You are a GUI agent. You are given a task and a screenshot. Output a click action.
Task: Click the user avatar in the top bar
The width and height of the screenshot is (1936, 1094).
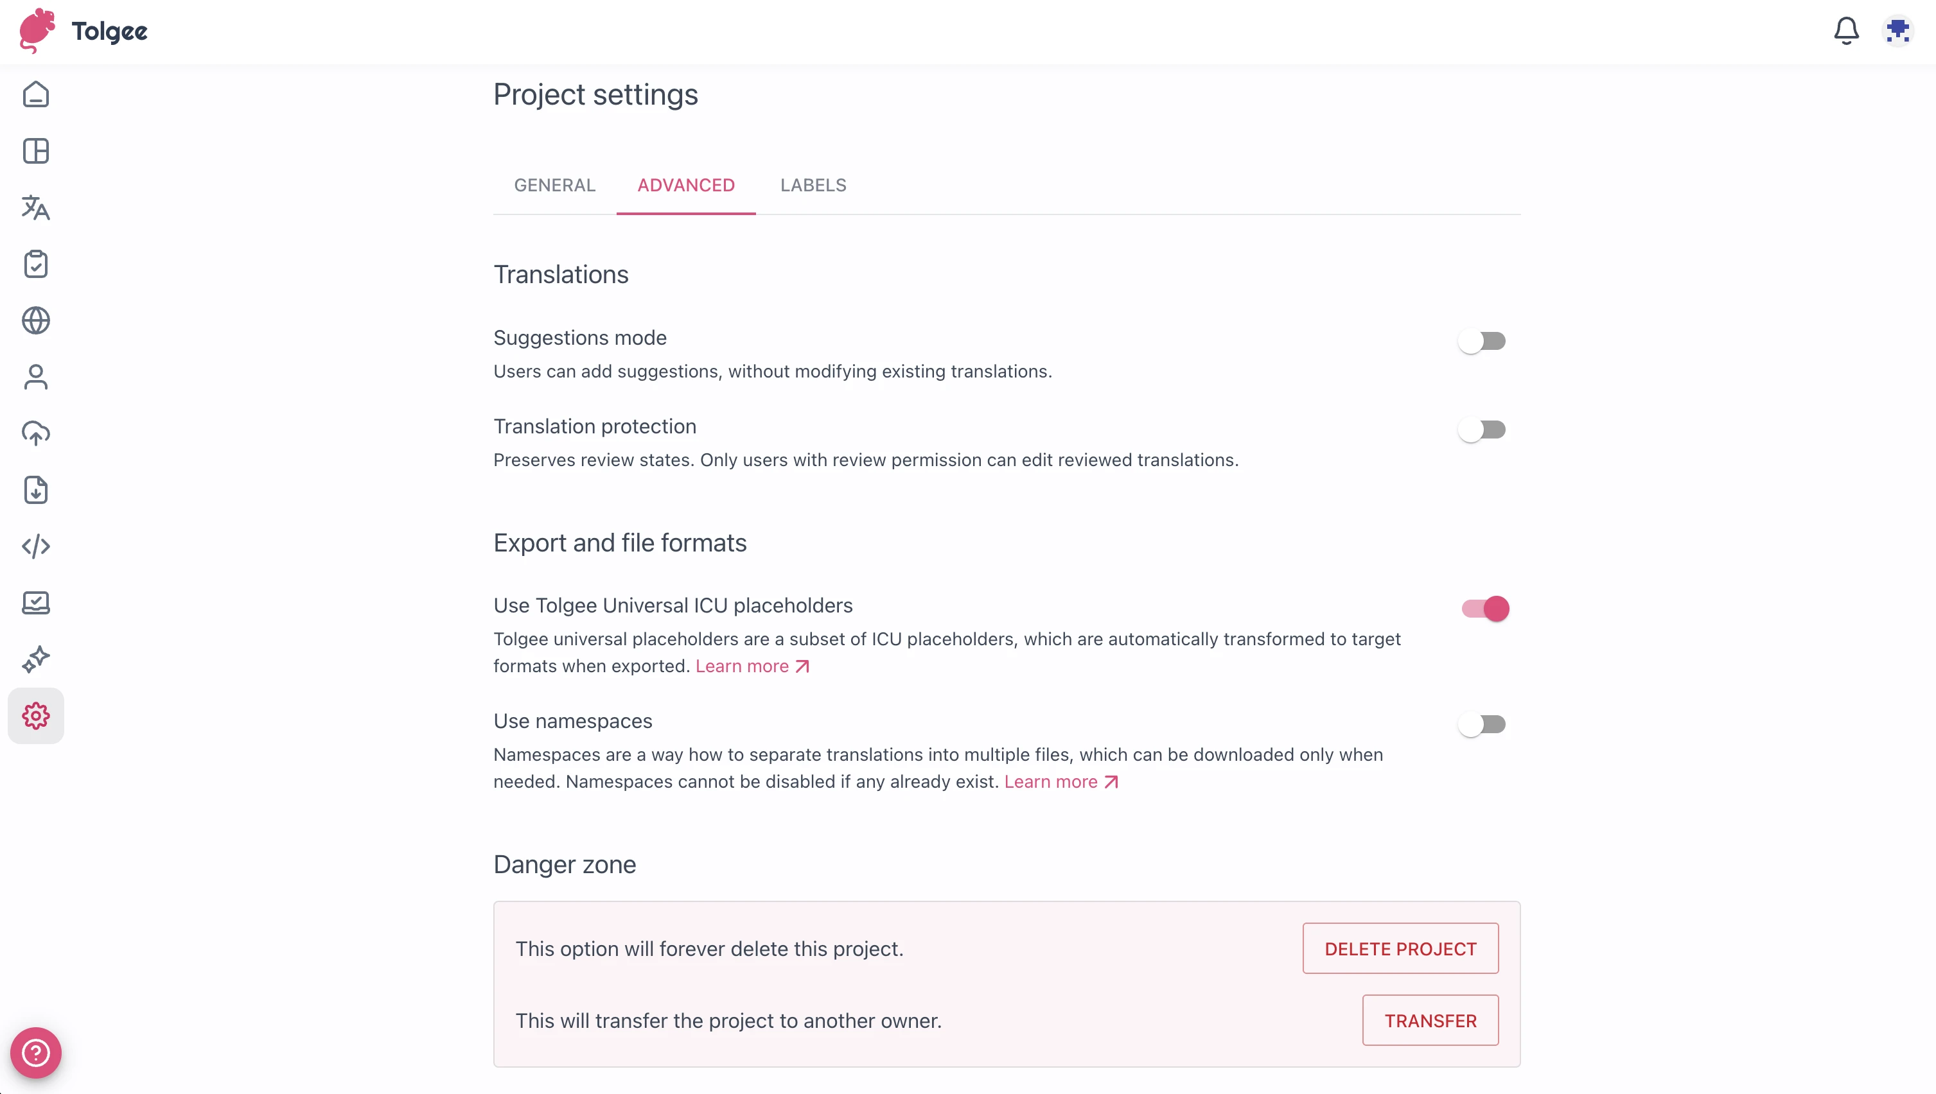[x=1897, y=31]
